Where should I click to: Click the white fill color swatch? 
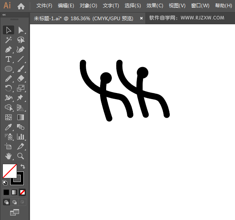(10, 171)
